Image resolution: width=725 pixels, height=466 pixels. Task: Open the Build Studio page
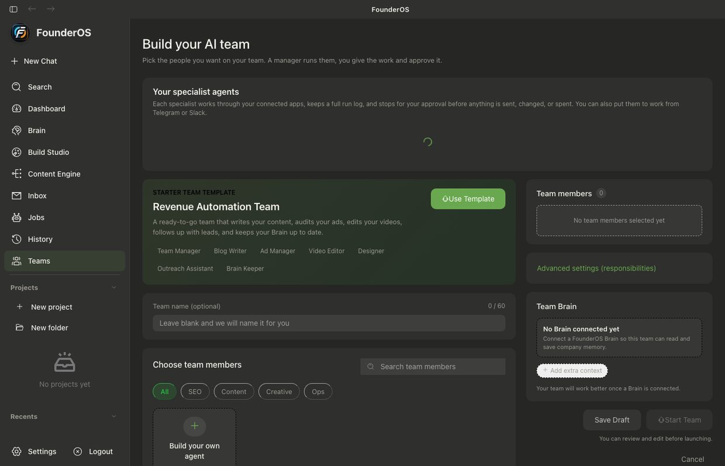click(64, 152)
